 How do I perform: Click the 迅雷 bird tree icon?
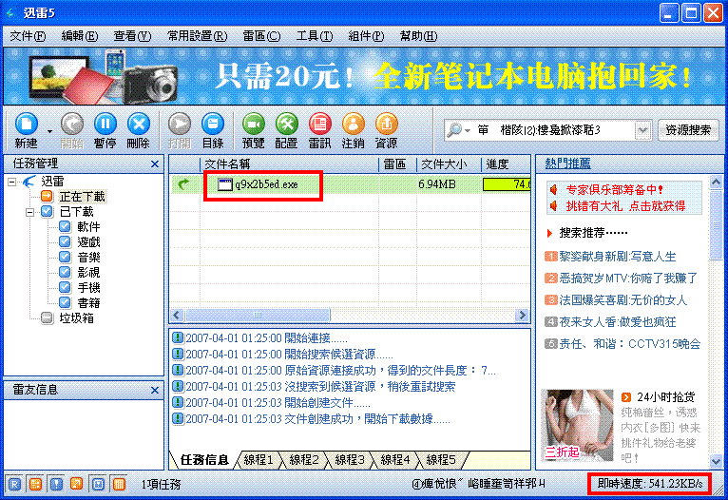coord(29,181)
